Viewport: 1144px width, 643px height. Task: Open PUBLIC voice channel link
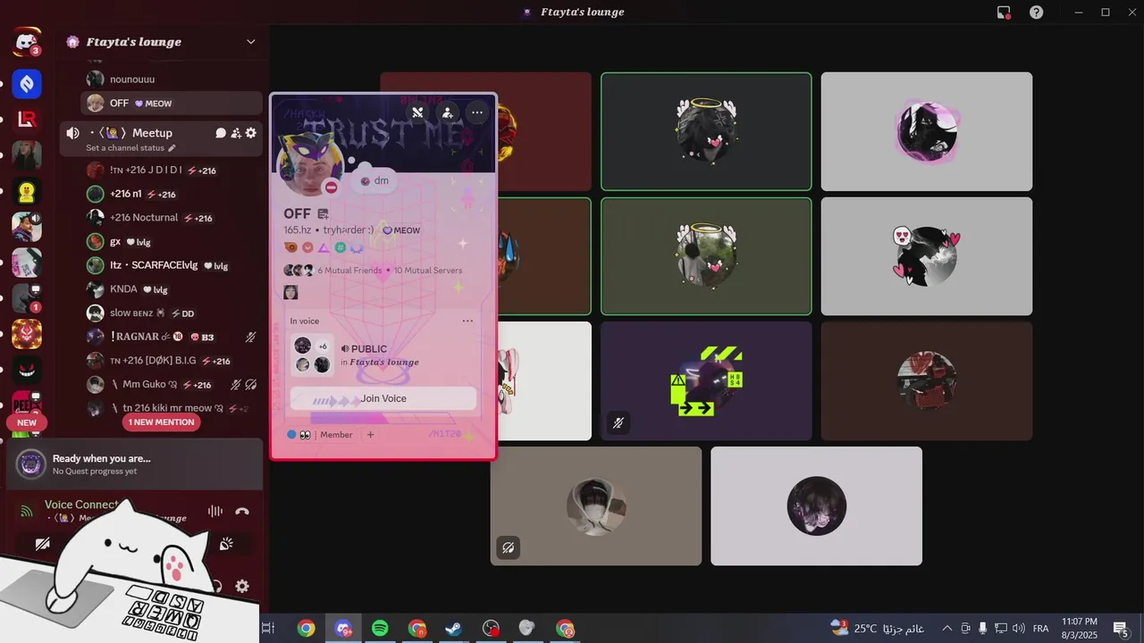click(x=368, y=349)
